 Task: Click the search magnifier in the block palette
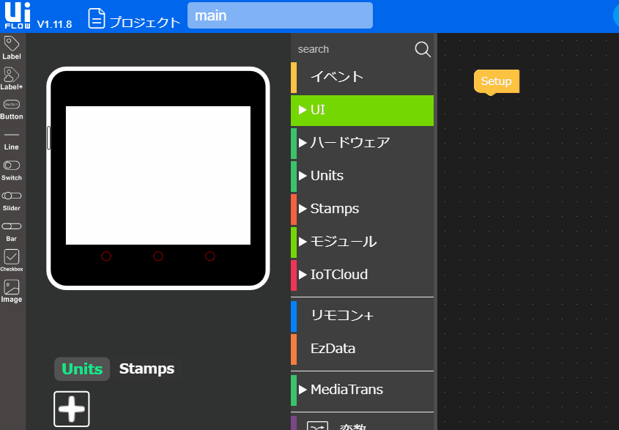[x=423, y=49]
